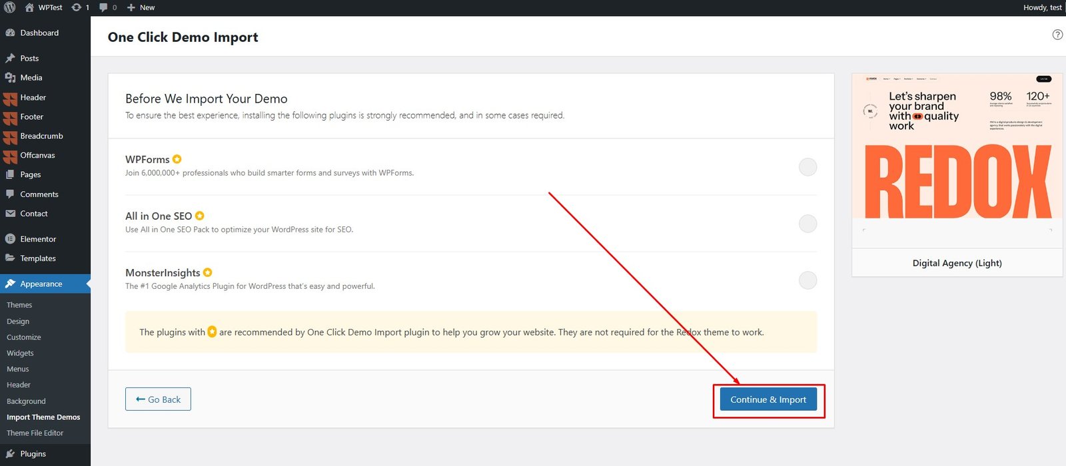Screen dimensions: 1066x466
Task: Click the Header menu item icon
Action: pyautogui.click(x=10, y=99)
